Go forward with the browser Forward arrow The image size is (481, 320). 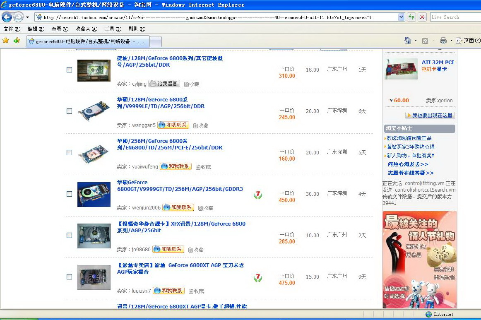coord(18,17)
